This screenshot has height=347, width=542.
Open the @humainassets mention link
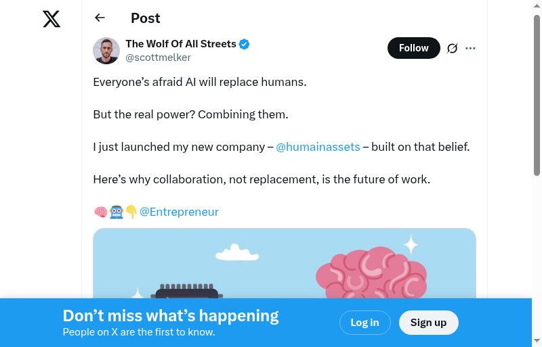318,147
